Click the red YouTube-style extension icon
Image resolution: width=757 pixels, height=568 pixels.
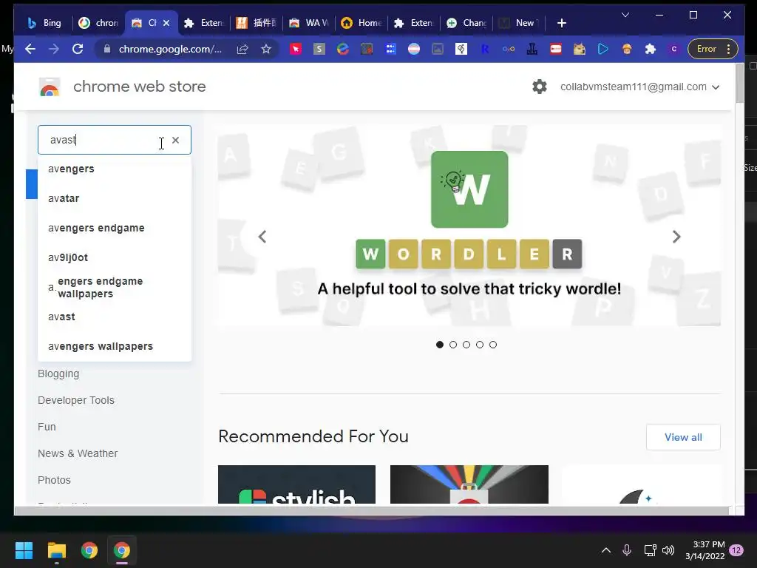click(x=556, y=49)
